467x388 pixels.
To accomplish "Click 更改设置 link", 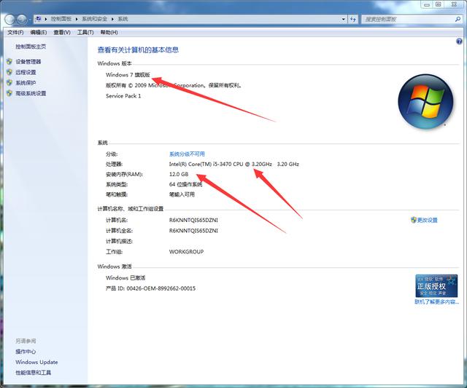I will 427,220.
